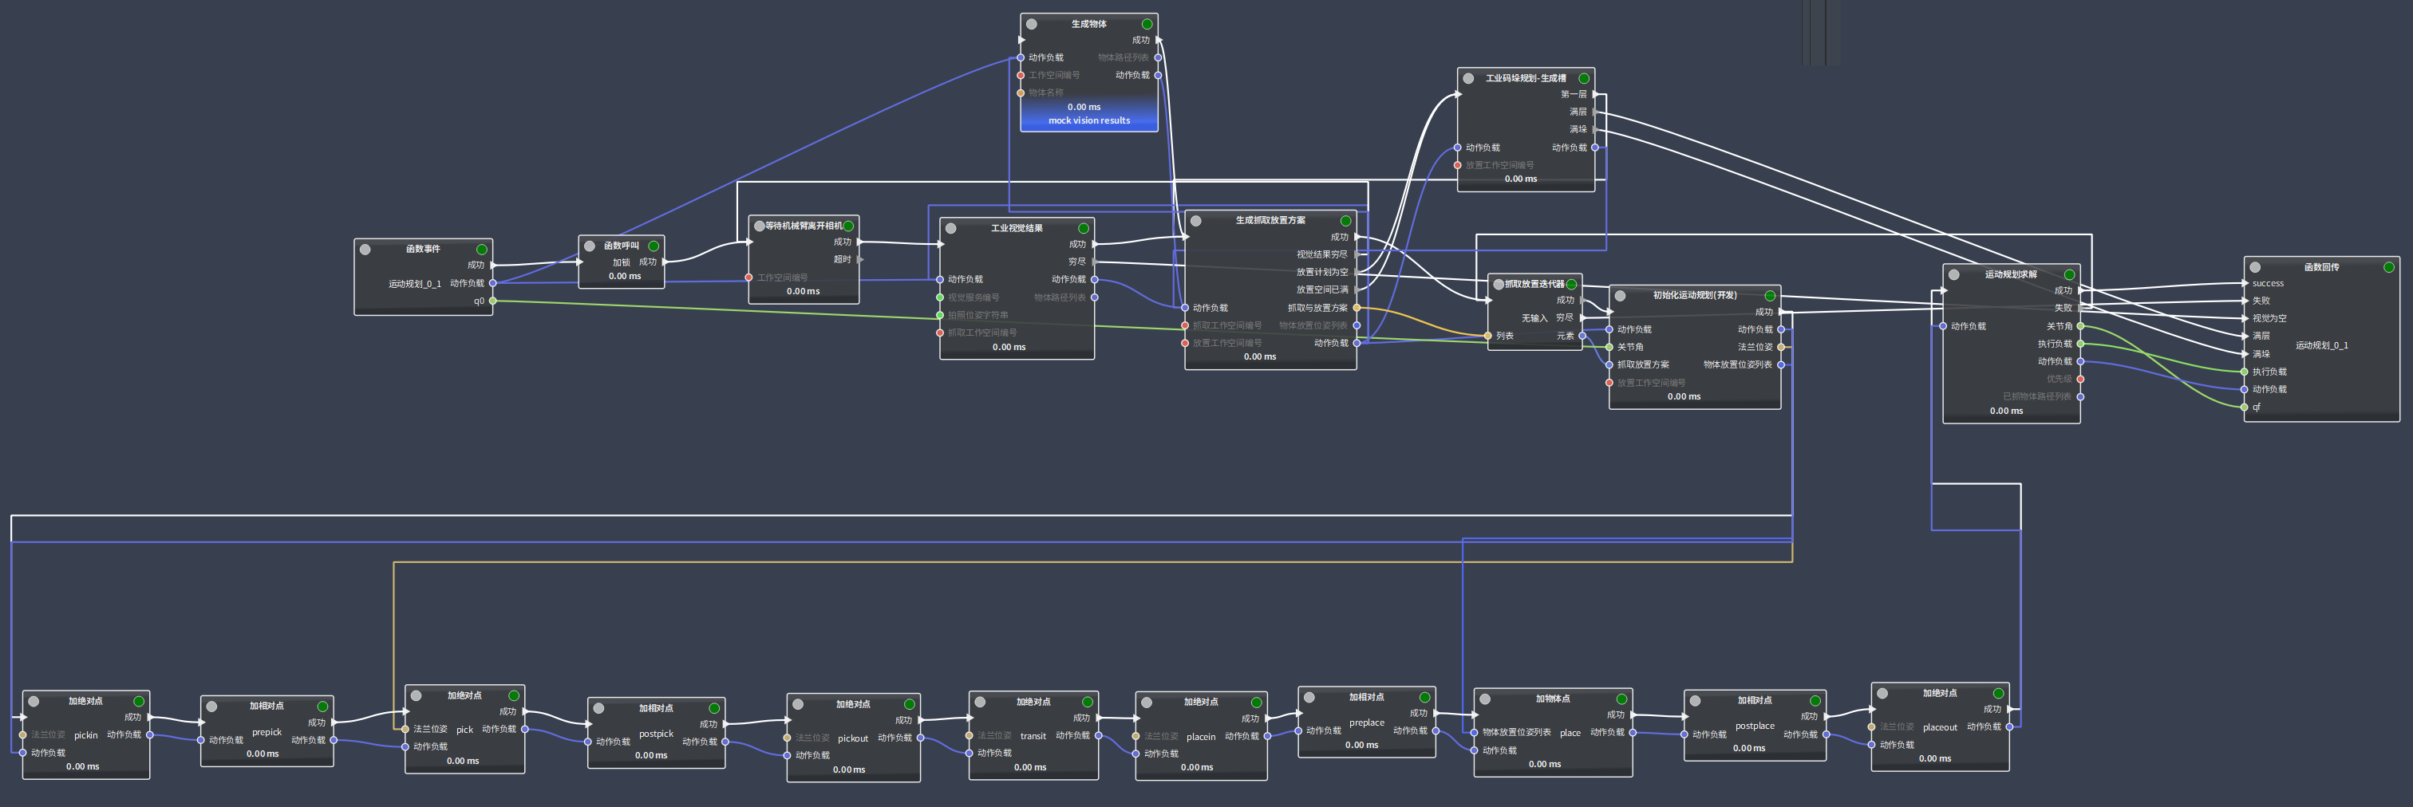The width and height of the screenshot is (2413, 807).
Task: Click green dot on 函数呼叫 node
Action: pos(654,246)
